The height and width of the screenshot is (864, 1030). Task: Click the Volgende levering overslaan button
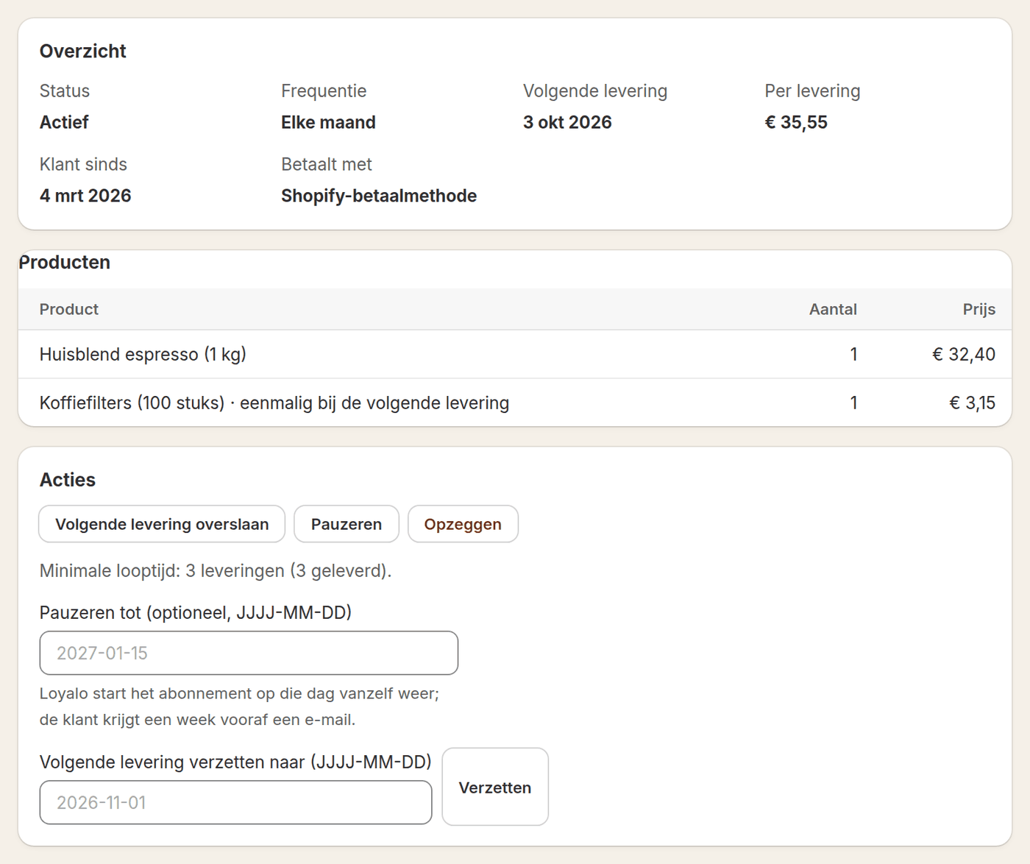162,524
